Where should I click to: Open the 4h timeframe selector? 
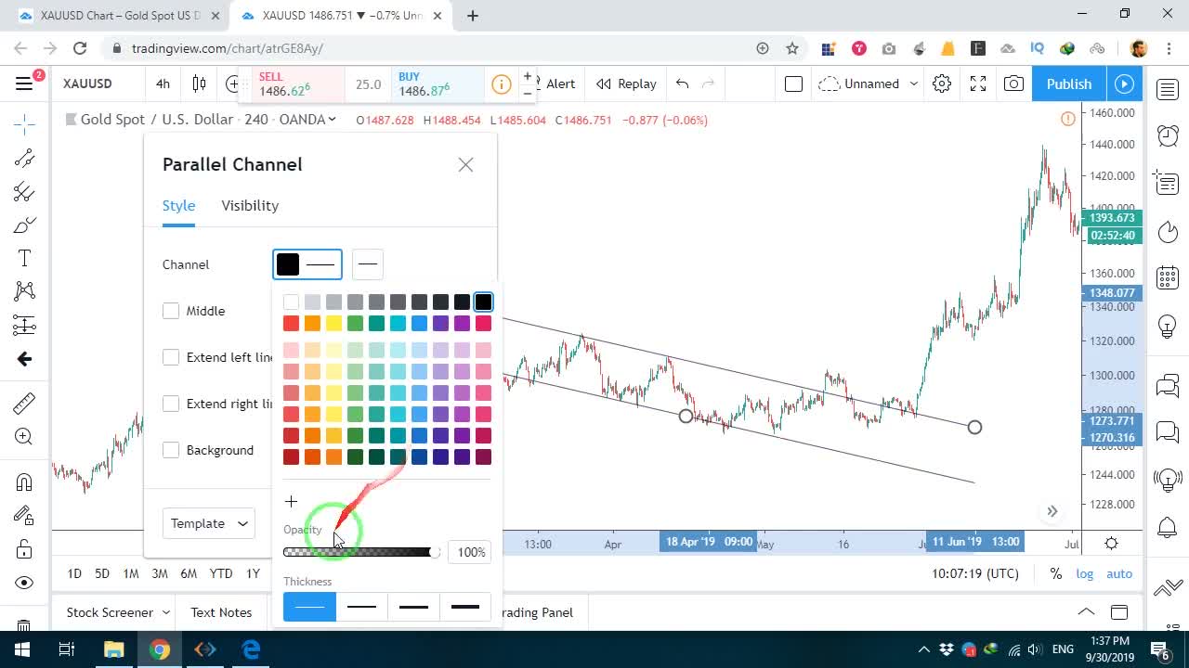coord(163,83)
